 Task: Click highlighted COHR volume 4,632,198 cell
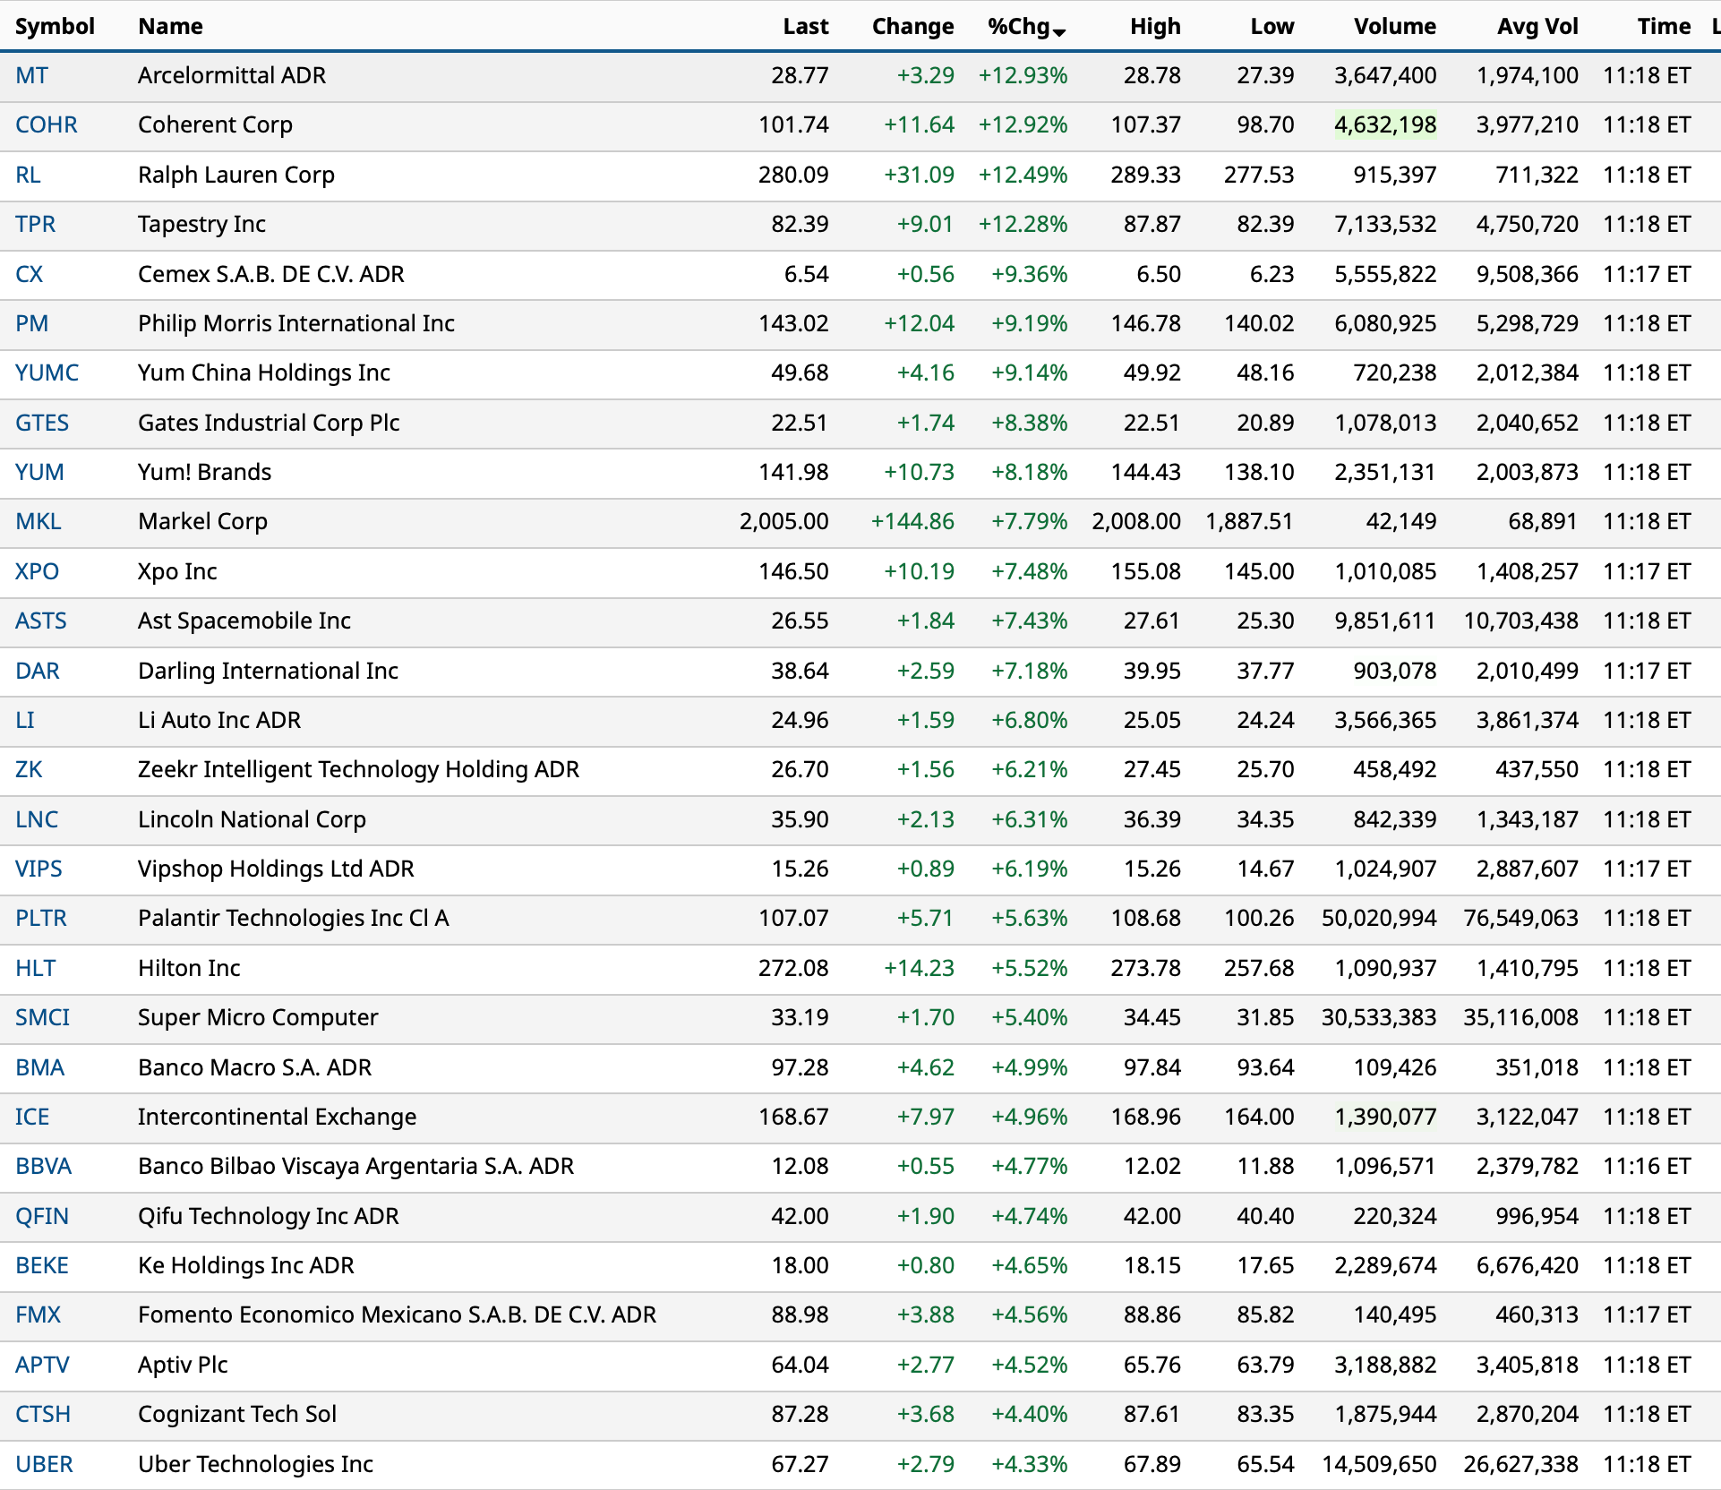pyautogui.click(x=1384, y=124)
